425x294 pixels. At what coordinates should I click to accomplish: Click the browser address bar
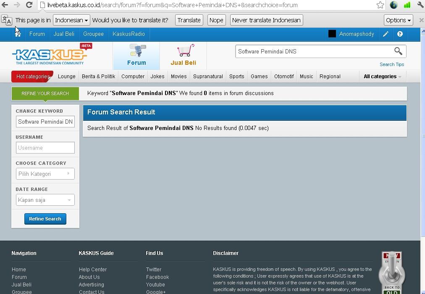pyautogui.click(x=211, y=5)
